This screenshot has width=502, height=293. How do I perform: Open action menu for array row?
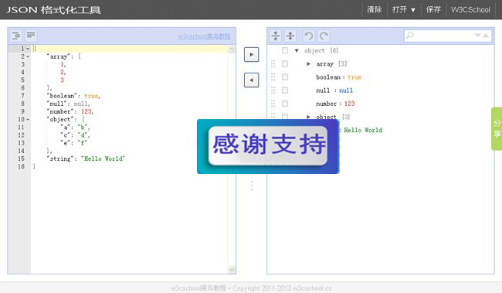(285, 63)
